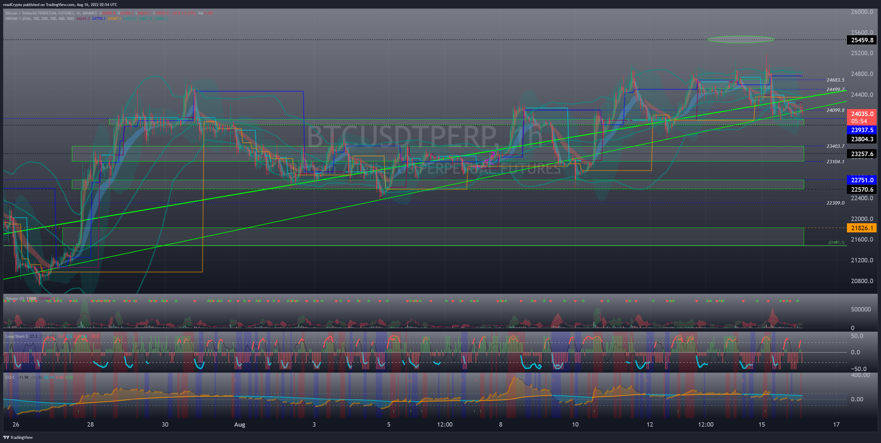
Task: Click the 30 date on time axis
Action: tap(165, 424)
